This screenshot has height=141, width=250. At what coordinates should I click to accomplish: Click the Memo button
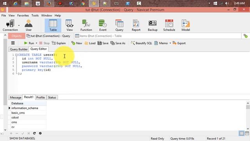tap(161, 43)
